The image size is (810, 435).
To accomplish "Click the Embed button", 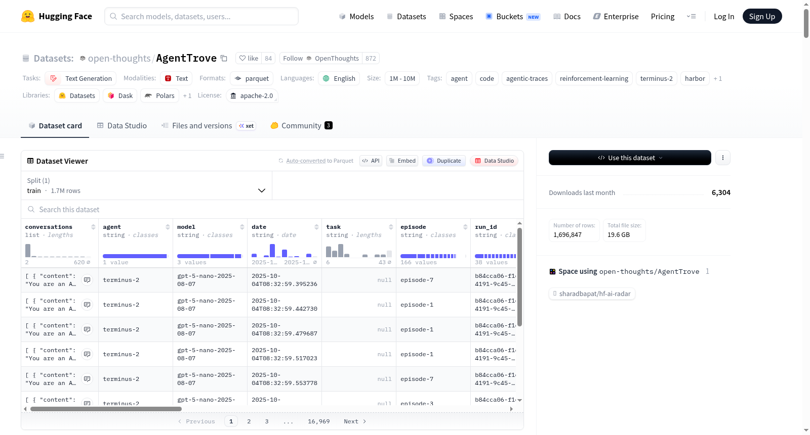I will click(x=402, y=161).
